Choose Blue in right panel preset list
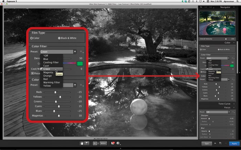 click(x=210, y=63)
